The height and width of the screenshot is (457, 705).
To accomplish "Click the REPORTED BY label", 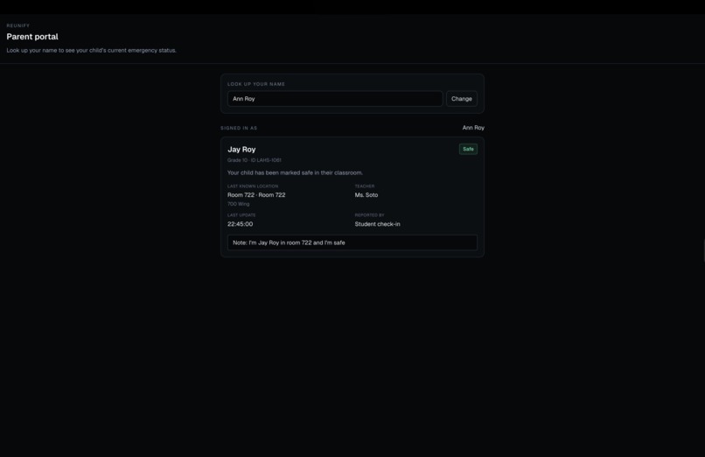I will pyautogui.click(x=369, y=215).
